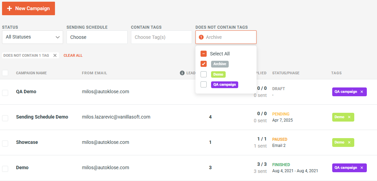This screenshot has height=181, width=377.
Task: Remove QA campaign tag from Demo campaign row
Action: tap(361, 168)
